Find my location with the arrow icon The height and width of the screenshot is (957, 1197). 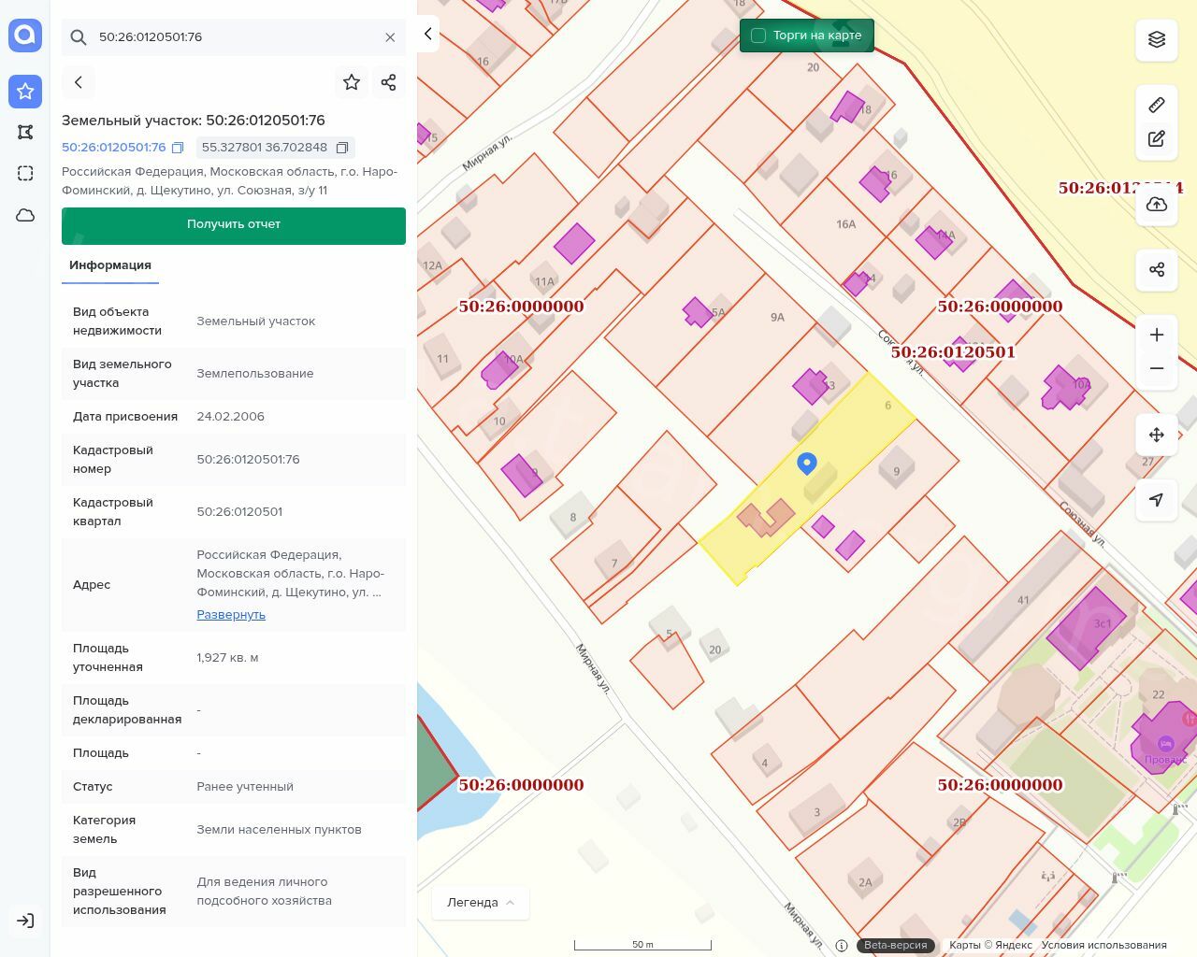pyautogui.click(x=1157, y=500)
